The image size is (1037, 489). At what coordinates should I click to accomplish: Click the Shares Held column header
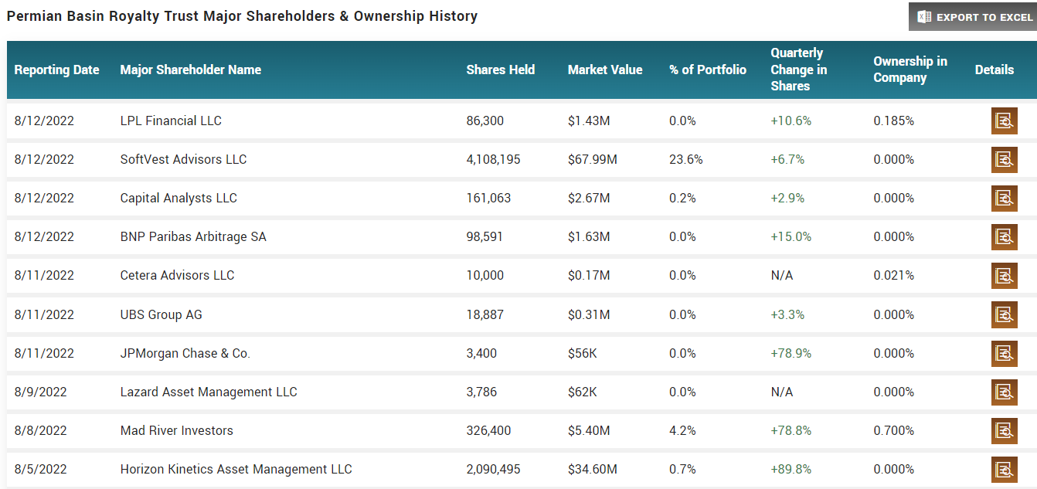pyautogui.click(x=501, y=70)
